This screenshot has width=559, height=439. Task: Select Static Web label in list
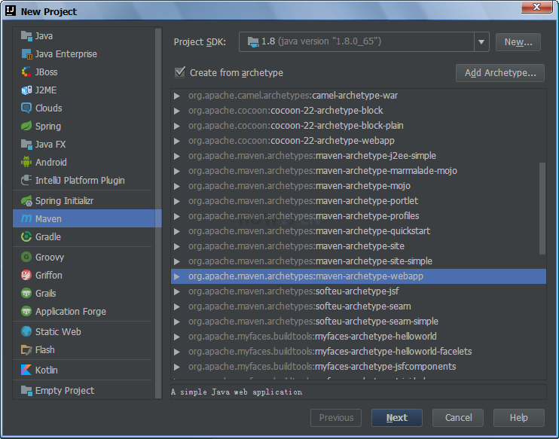click(x=58, y=332)
